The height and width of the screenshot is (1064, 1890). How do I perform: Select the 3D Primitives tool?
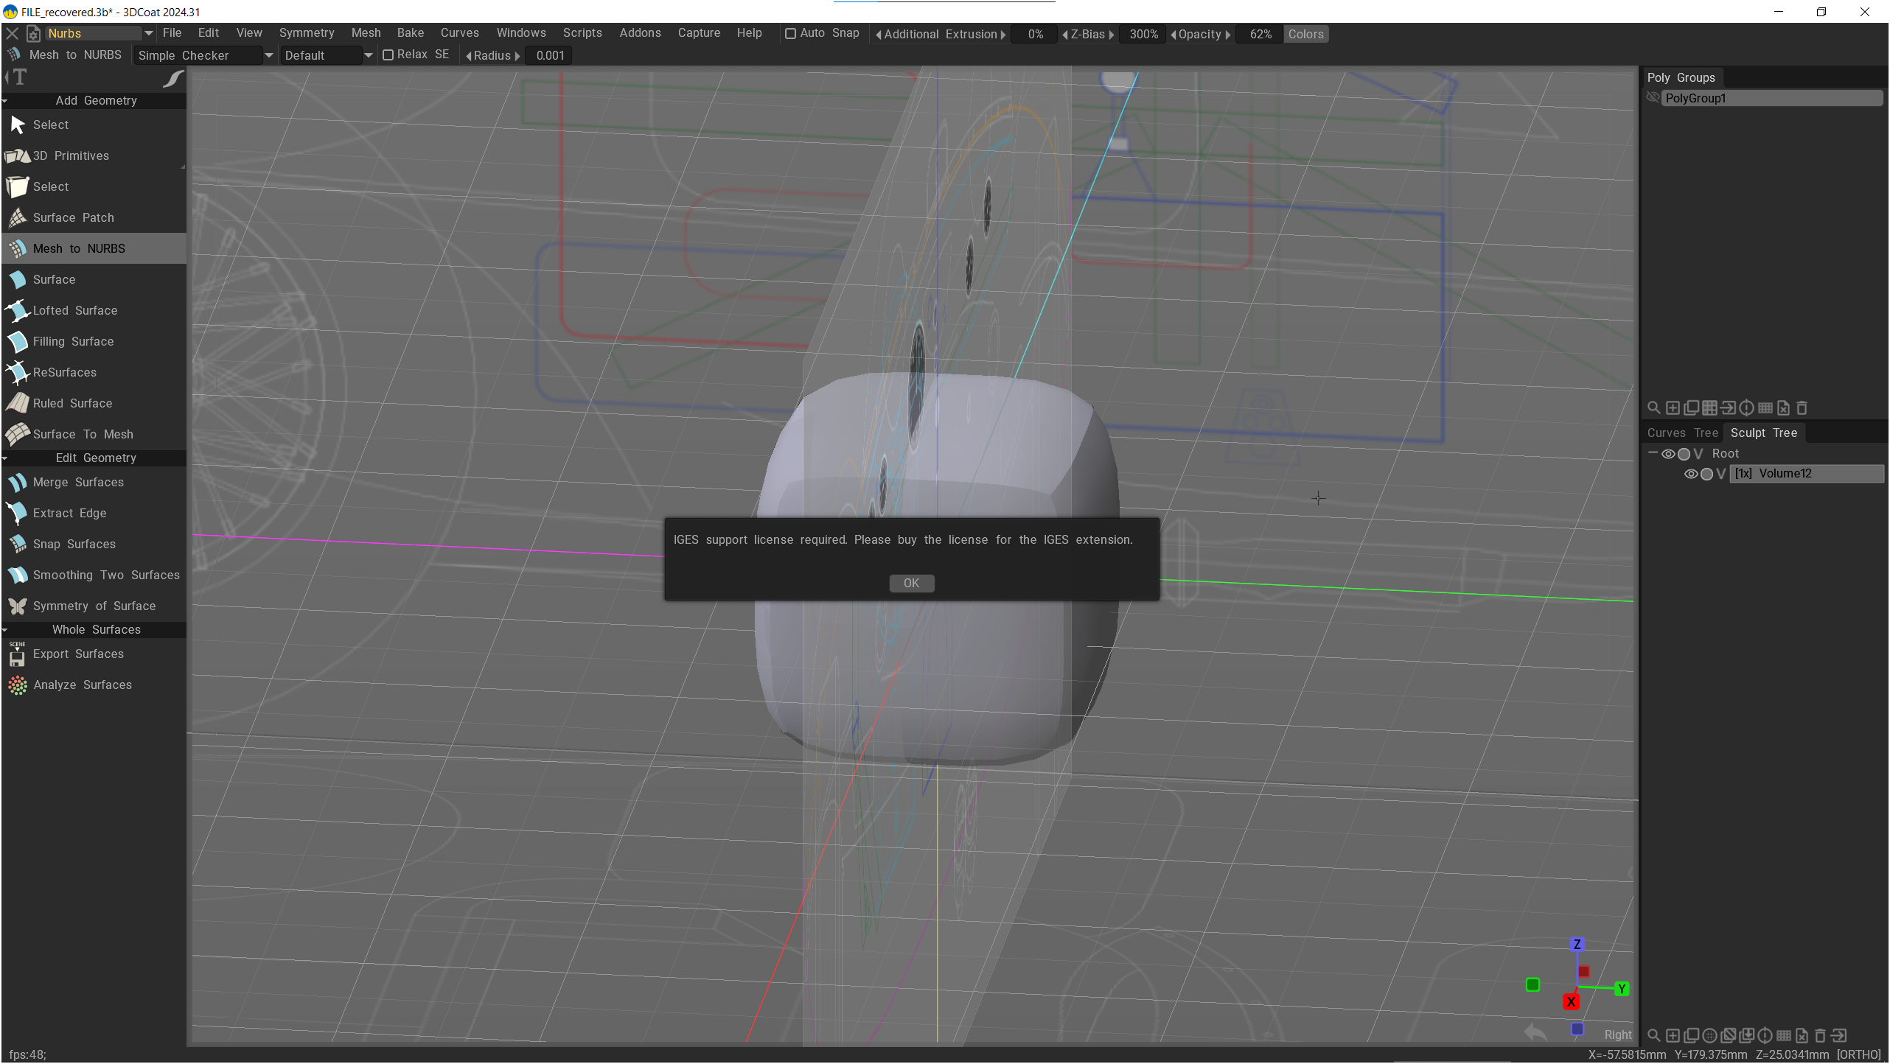(71, 155)
